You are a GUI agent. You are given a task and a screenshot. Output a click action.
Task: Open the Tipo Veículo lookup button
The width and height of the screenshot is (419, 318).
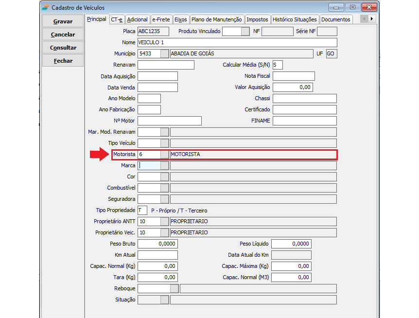[165, 143]
